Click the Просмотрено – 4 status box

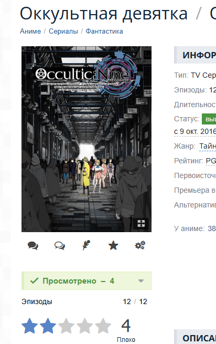87,281
